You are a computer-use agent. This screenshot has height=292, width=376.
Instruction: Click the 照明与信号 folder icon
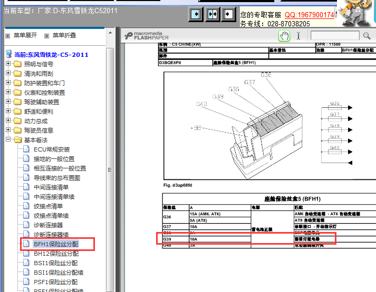pyautogui.click(x=17, y=64)
